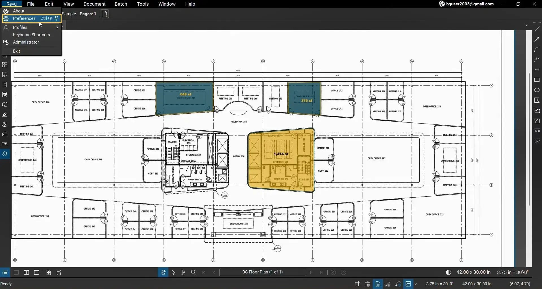Select the Polygon markup tool

[x=537, y=100]
